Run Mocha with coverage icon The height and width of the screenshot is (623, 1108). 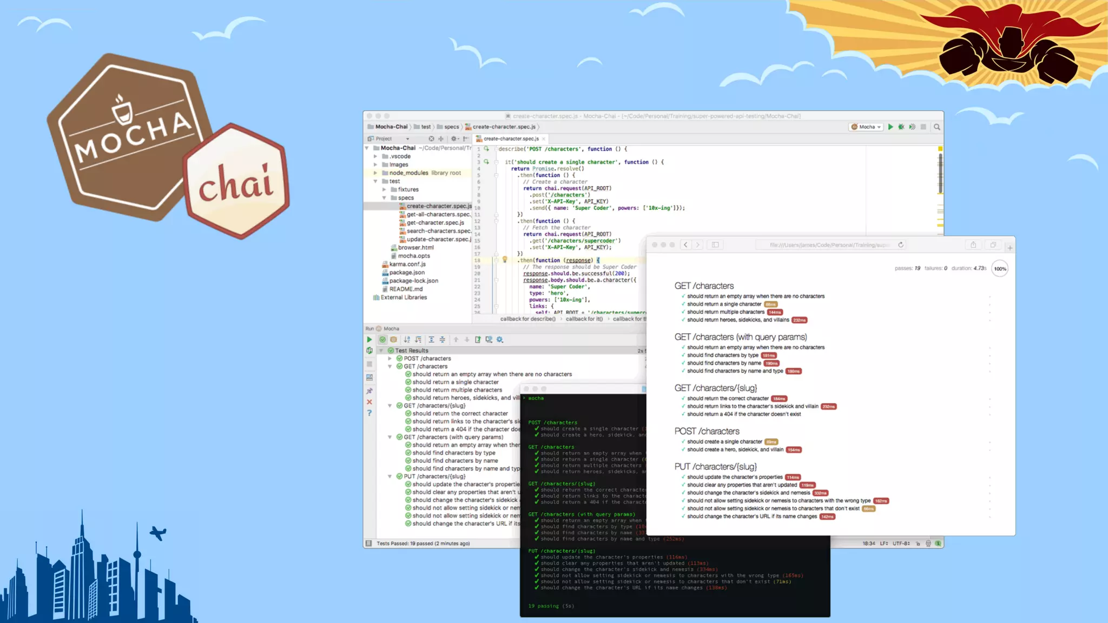tap(912, 127)
